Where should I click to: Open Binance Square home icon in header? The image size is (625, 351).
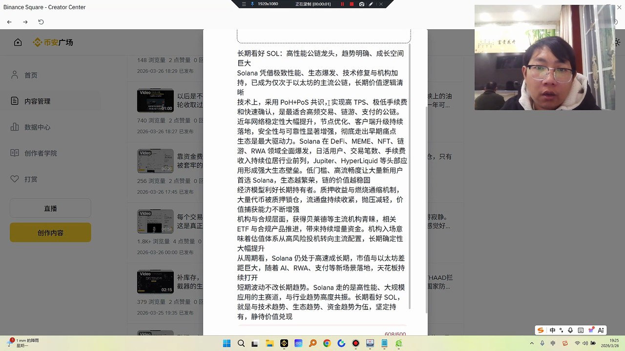point(18,42)
